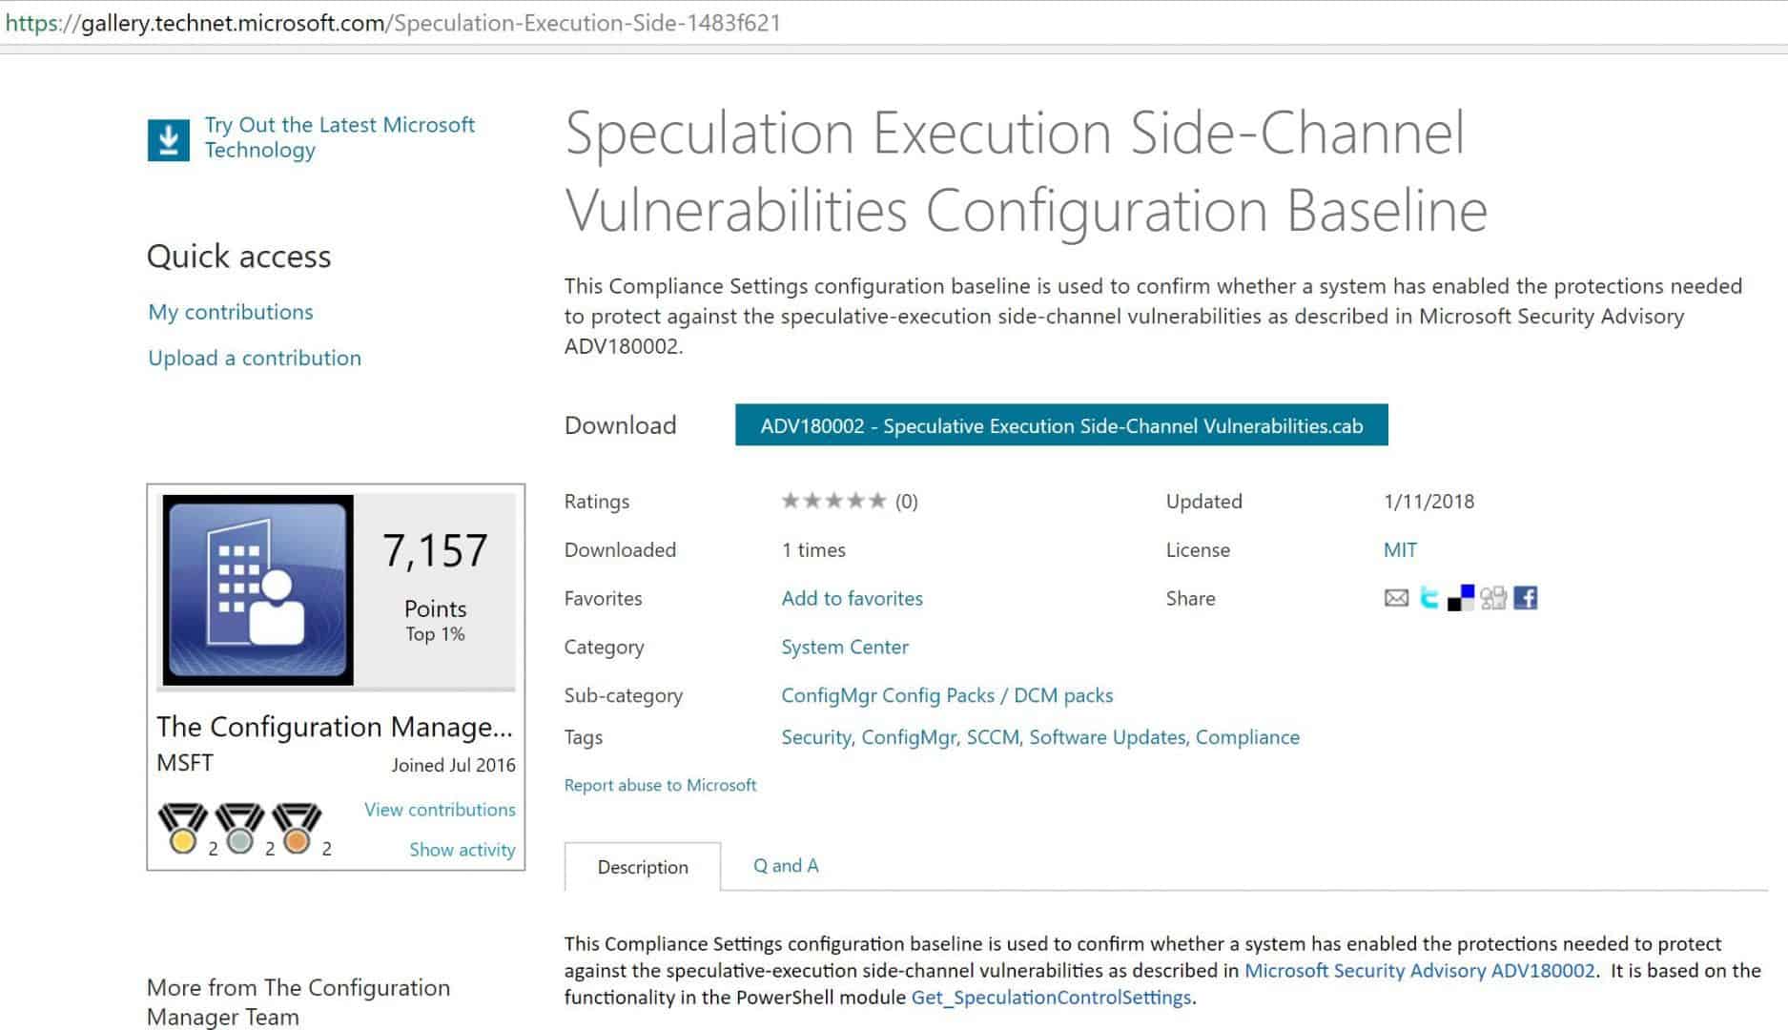Image resolution: width=1788 pixels, height=1030 pixels.
Task: Share this page via the email envelope icon
Action: pyautogui.click(x=1396, y=598)
